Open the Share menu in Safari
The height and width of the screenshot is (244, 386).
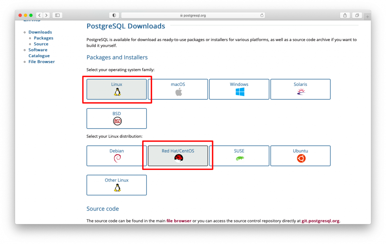click(x=344, y=15)
